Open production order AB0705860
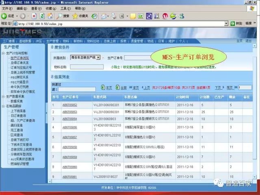Viewport: 260px width, 195px height. (69, 167)
